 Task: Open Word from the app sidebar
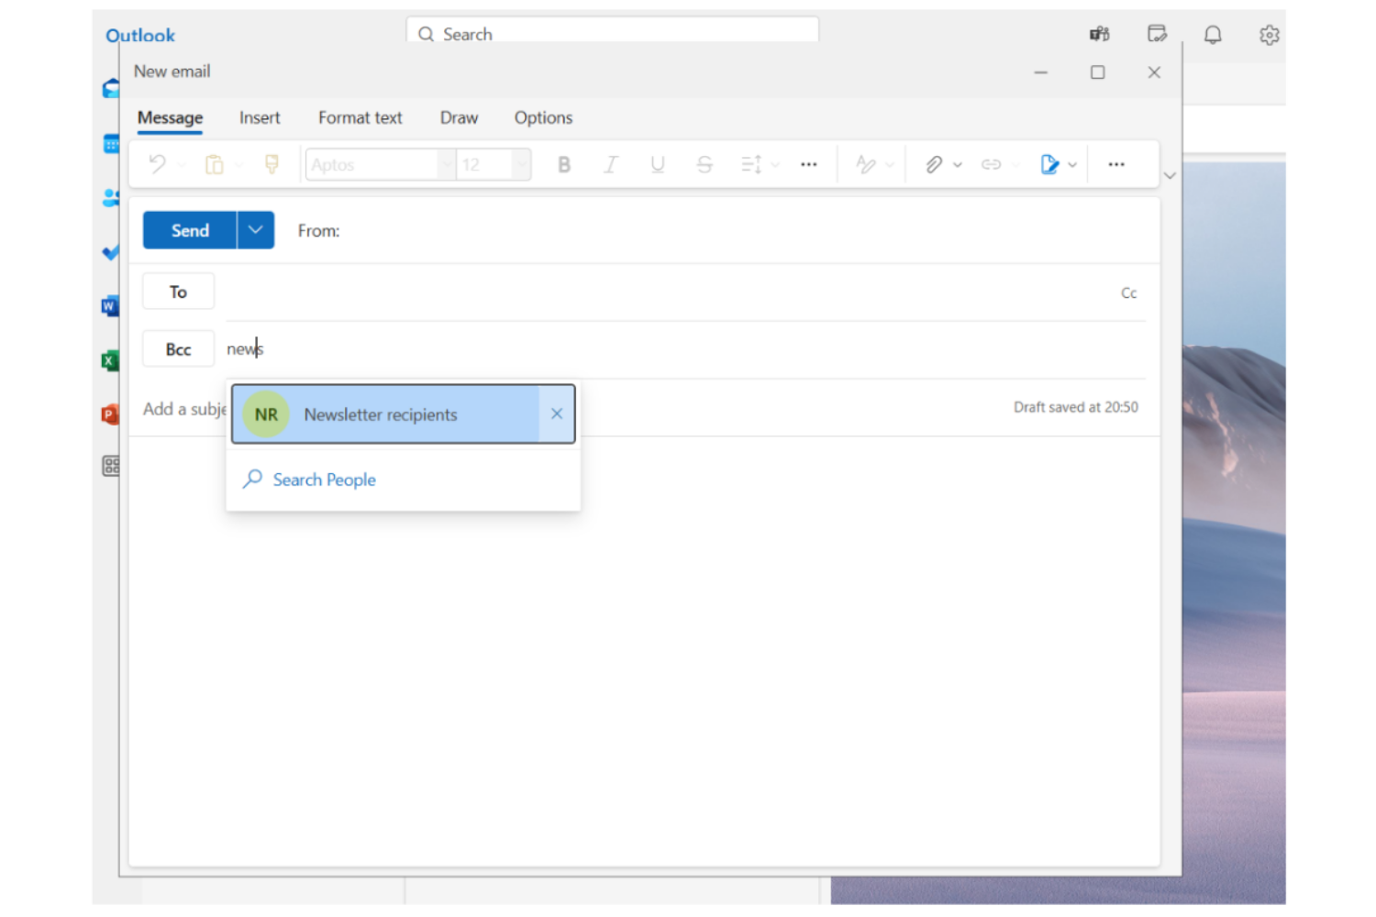(110, 305)
